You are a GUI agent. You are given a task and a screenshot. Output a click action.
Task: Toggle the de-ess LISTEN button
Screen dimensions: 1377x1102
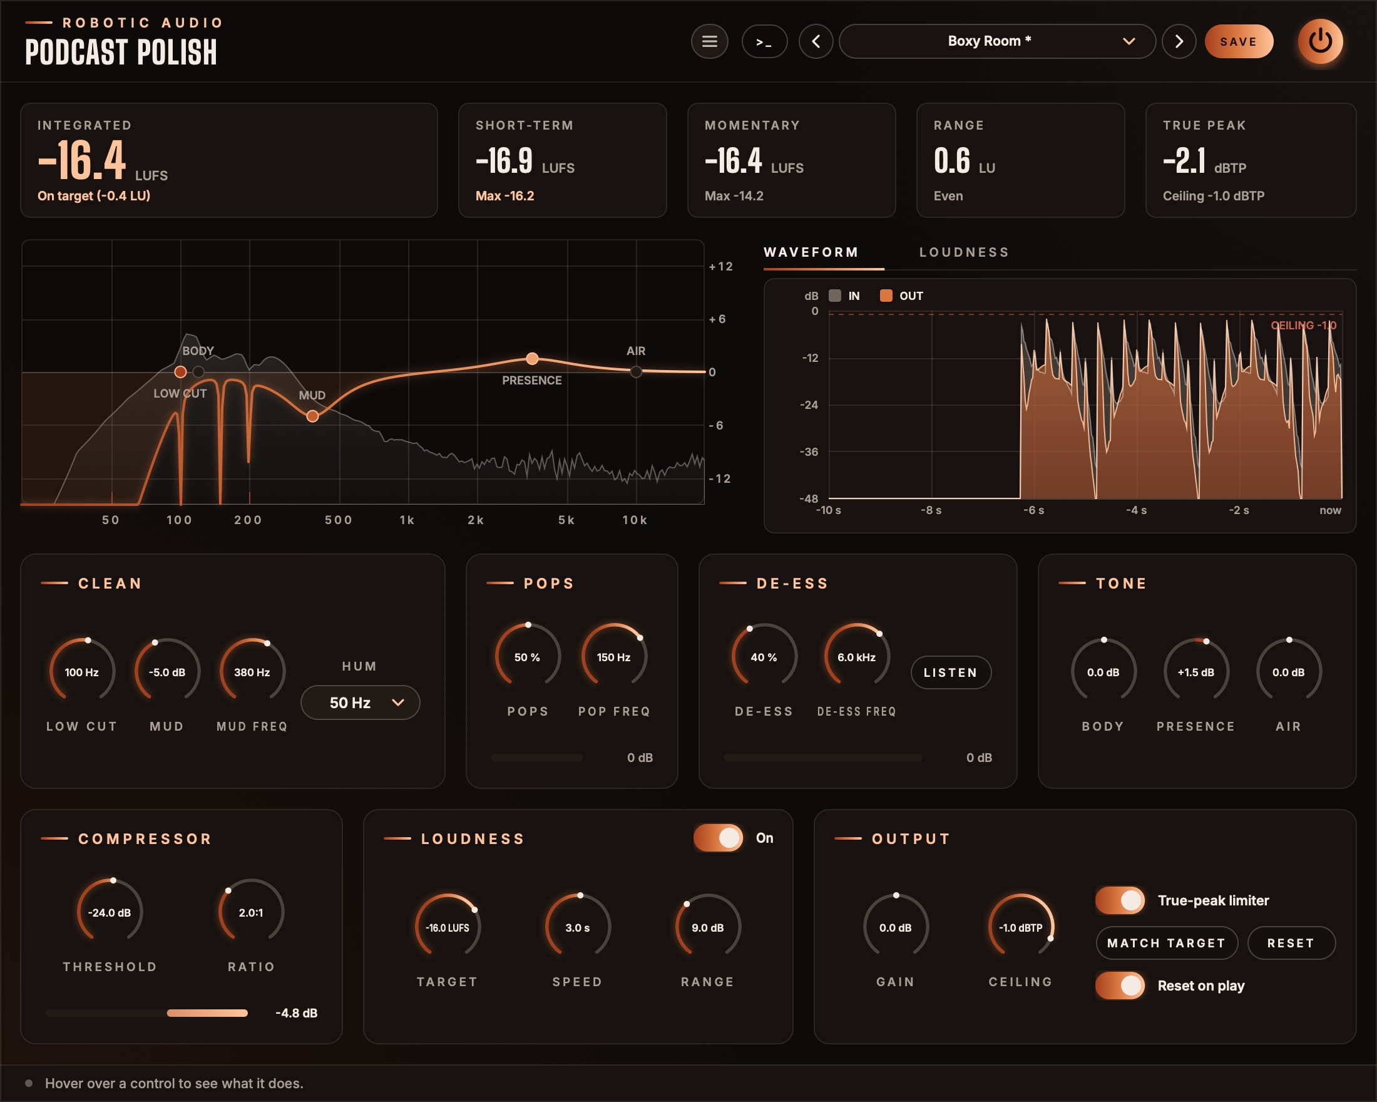click(x=950, y=672)
